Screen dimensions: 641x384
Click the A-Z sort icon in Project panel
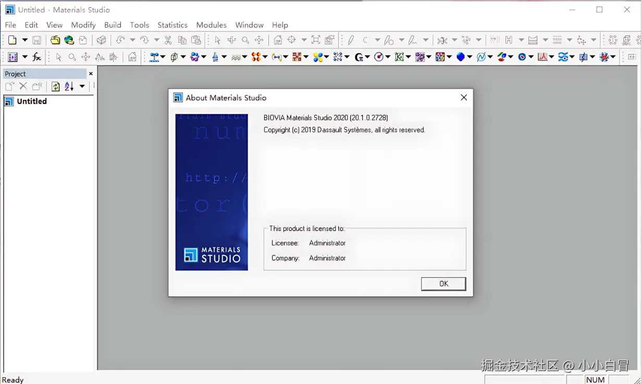pyautogui.click(x=69, y=86)
